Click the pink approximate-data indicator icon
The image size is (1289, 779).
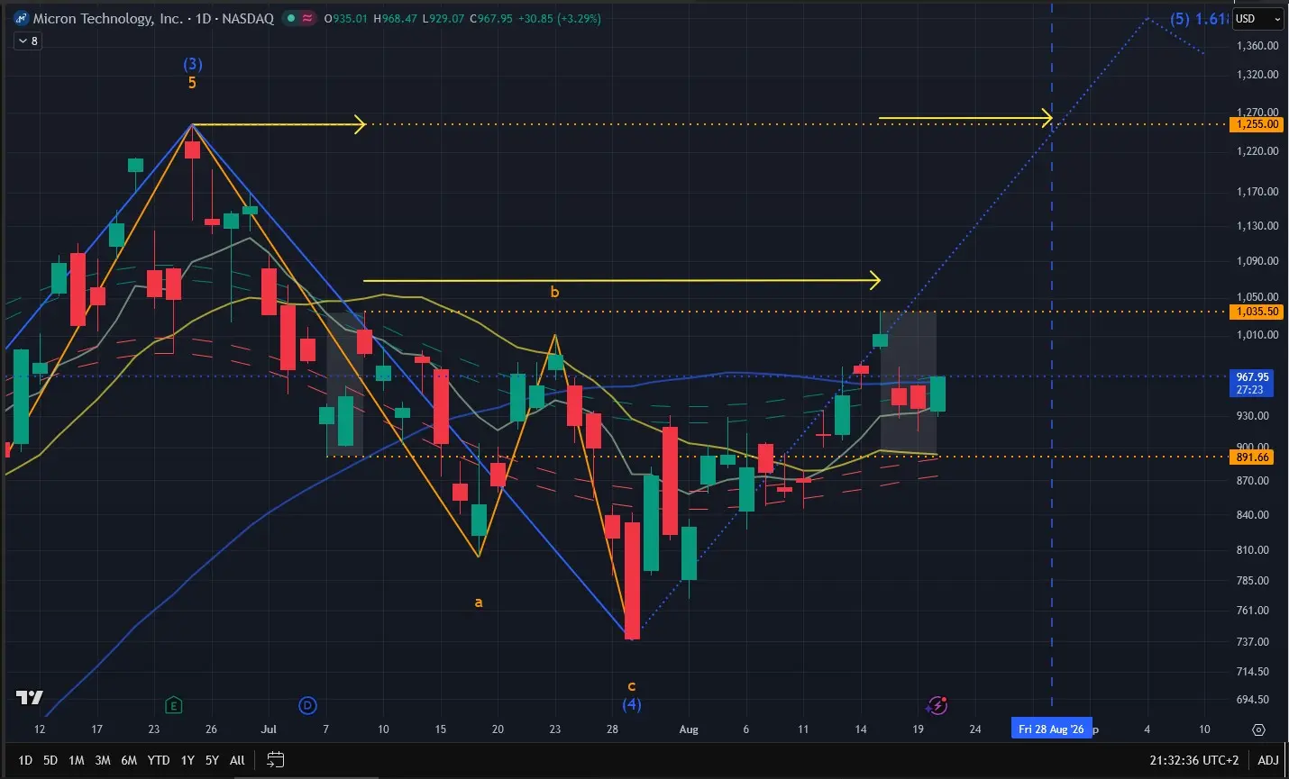click(308, 18)
